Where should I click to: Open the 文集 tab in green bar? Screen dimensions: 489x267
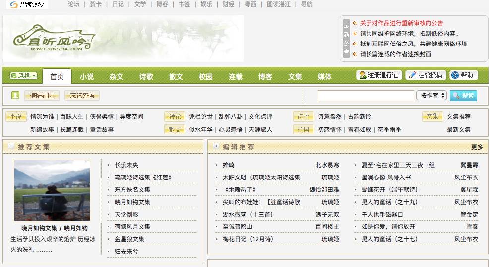coord(295,77)
